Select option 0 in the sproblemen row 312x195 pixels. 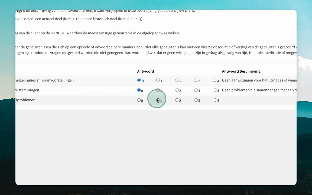(x=139, y=100)
